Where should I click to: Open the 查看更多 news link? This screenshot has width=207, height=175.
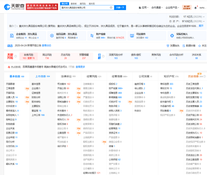(80, 67)
